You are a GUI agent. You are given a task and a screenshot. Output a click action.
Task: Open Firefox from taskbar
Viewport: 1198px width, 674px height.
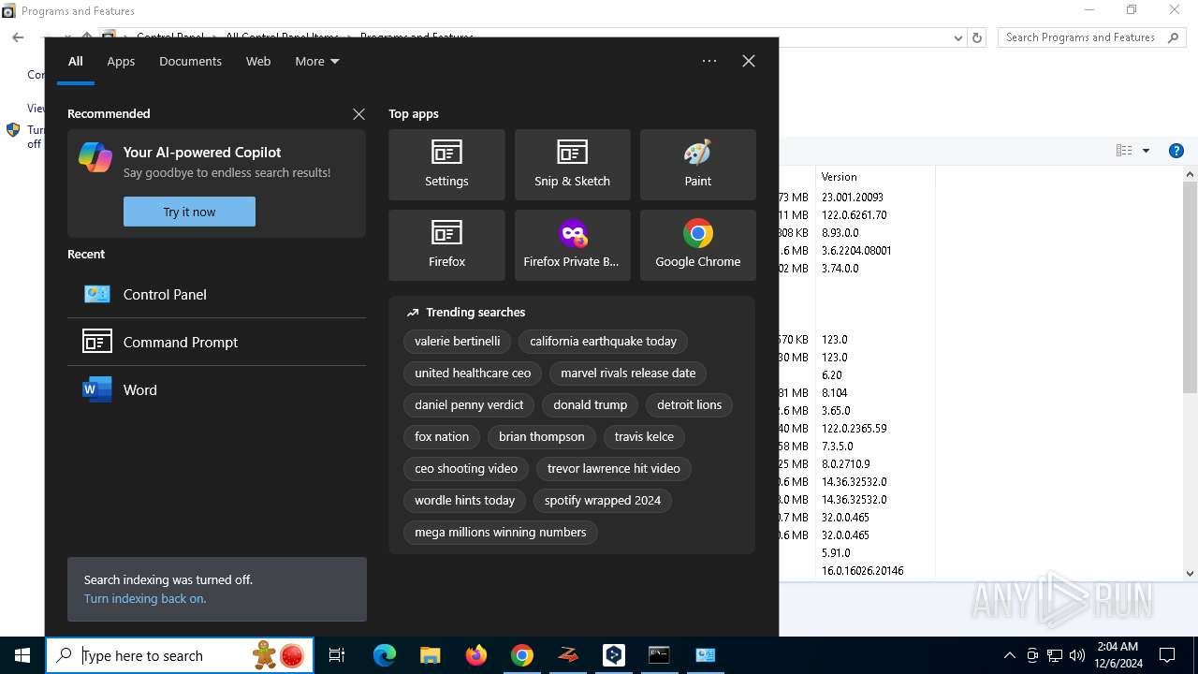[x=476, y=655]
